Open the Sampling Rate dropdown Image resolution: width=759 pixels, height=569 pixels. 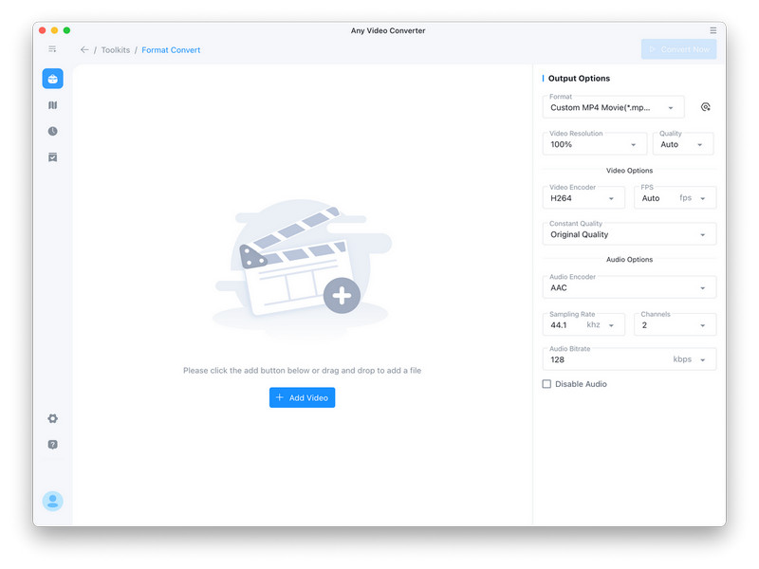583,324
